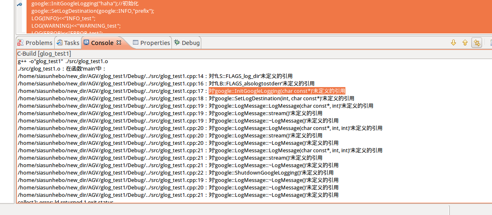
Task: Open the Tasks tab
Action: [68, 43]
